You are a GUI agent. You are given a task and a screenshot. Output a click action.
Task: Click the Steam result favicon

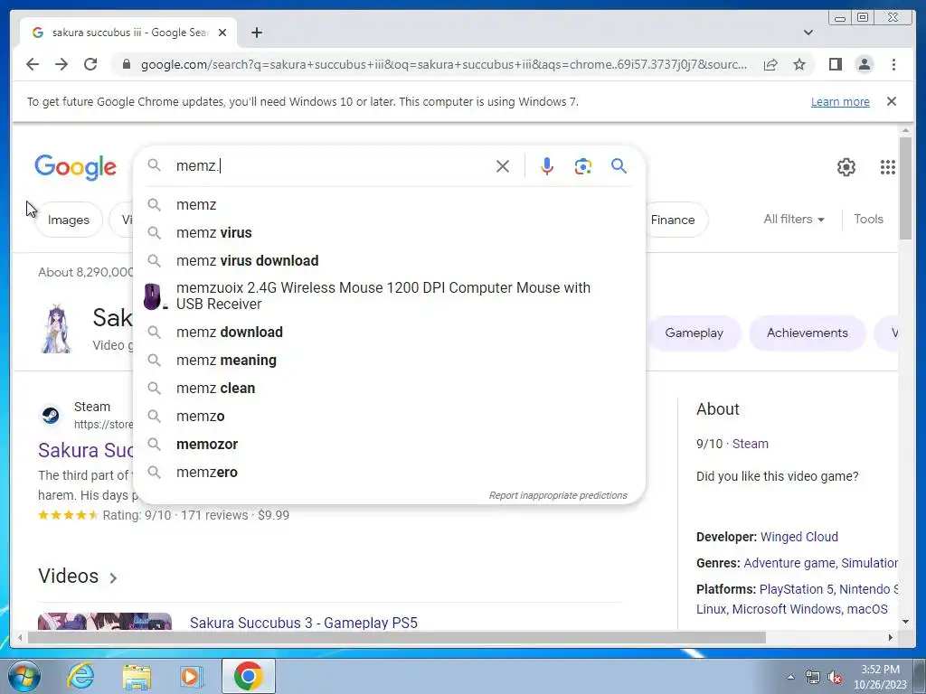pyautogui.click(x=51, y=416)
